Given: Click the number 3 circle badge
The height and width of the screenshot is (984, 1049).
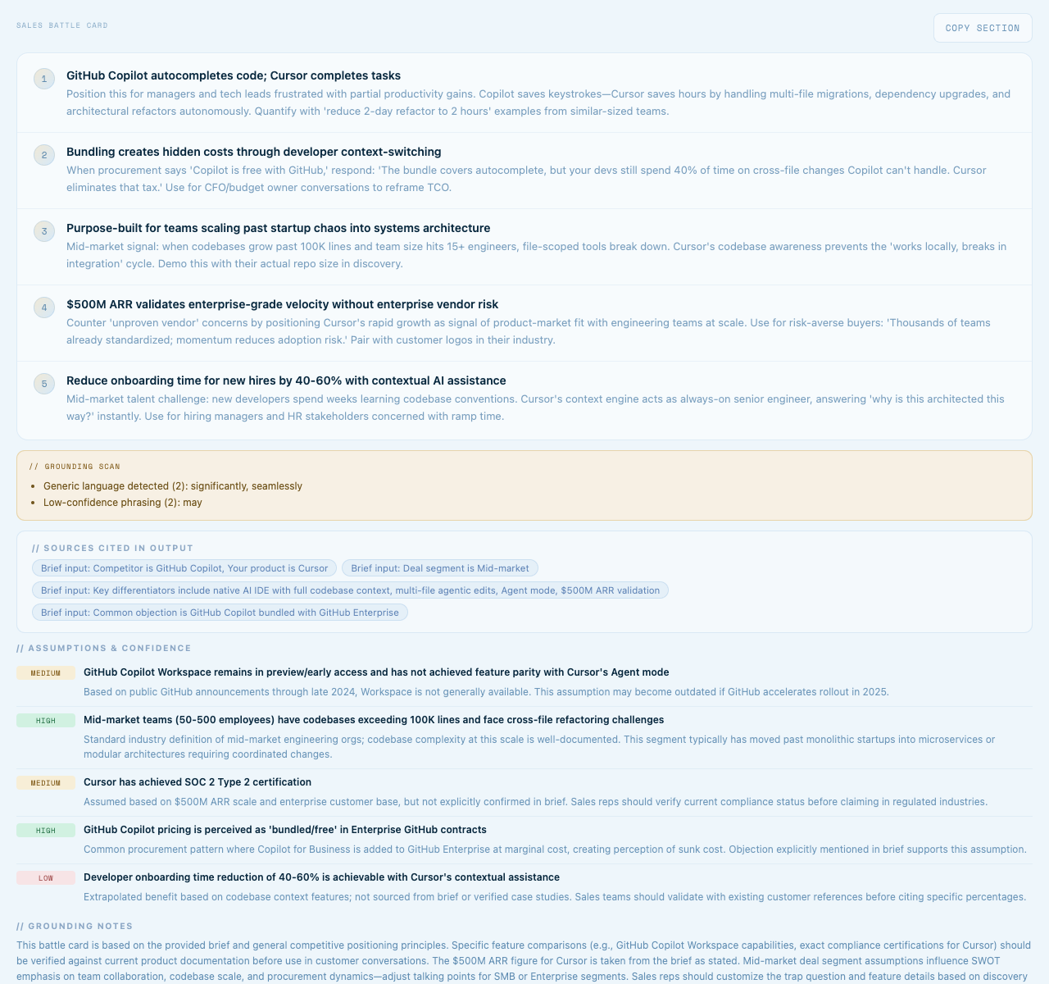Looking at the screenshot, I should (x=44, y=231).
